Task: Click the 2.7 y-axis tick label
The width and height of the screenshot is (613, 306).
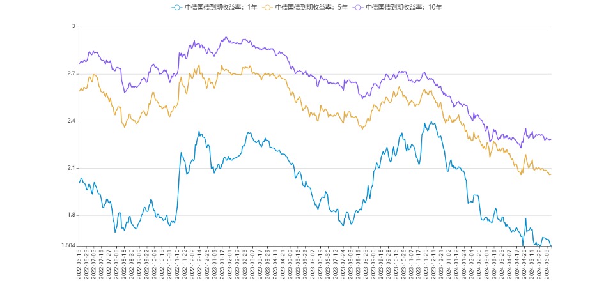Action: tap(71, 74)
